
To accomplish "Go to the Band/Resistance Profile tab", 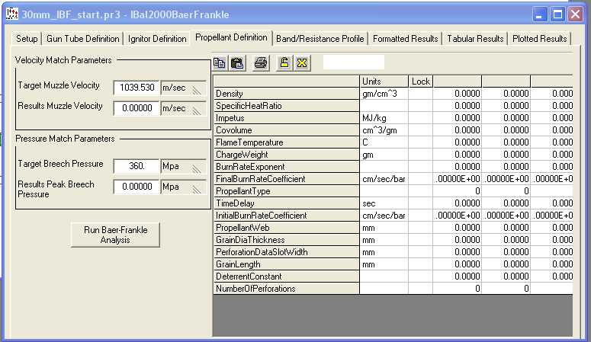I will tap(320, 39).
